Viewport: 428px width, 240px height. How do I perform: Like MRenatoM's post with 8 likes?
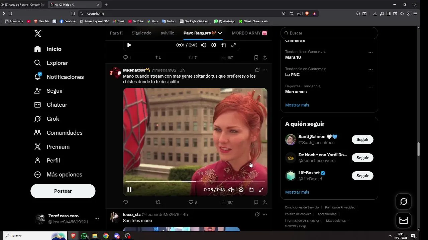coord(193,202)
